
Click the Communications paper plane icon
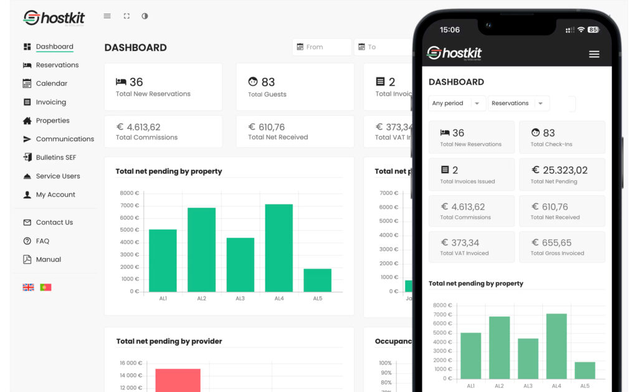(27, 139)
